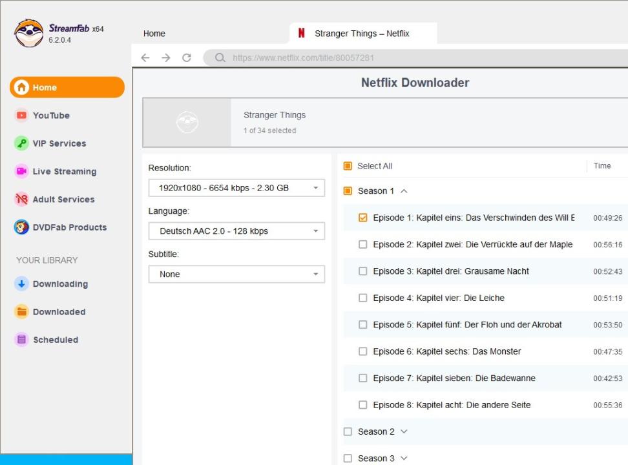The width and height of the screenshot is (628, 465).
Task: Click the StreamFab sloth logo
Action: tap(29, 33)
